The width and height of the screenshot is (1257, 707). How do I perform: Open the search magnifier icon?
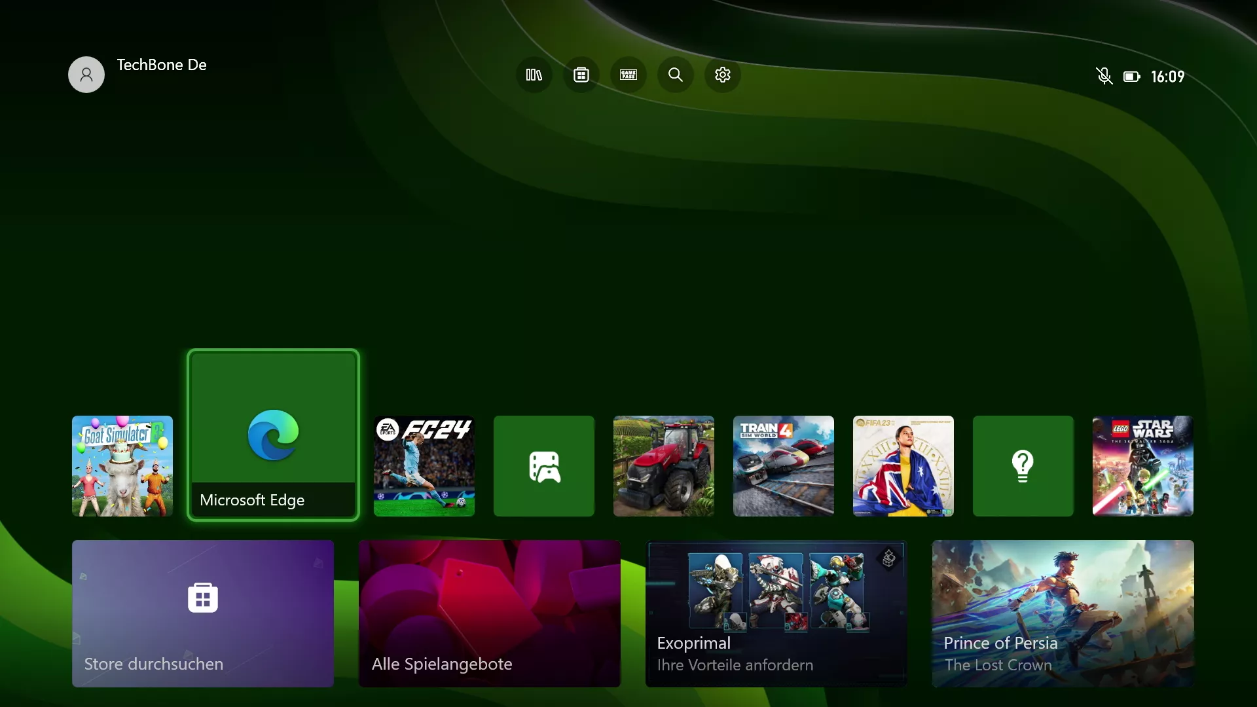click(x=676, y=75)
